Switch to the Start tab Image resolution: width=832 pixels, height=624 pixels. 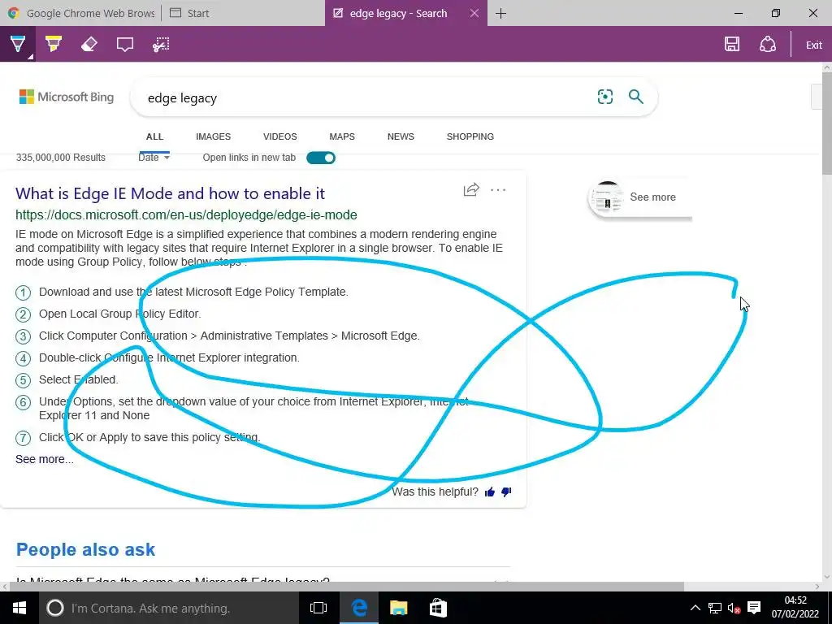pyautogui.click(x=243, y=13)
